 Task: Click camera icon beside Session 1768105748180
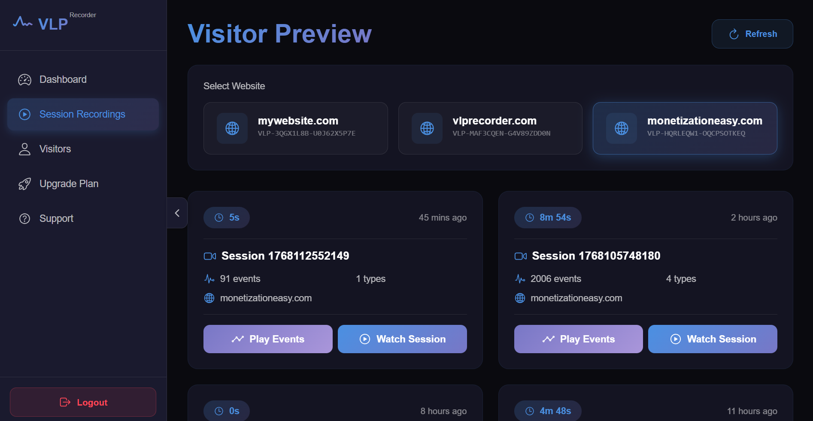coord(521,256)
